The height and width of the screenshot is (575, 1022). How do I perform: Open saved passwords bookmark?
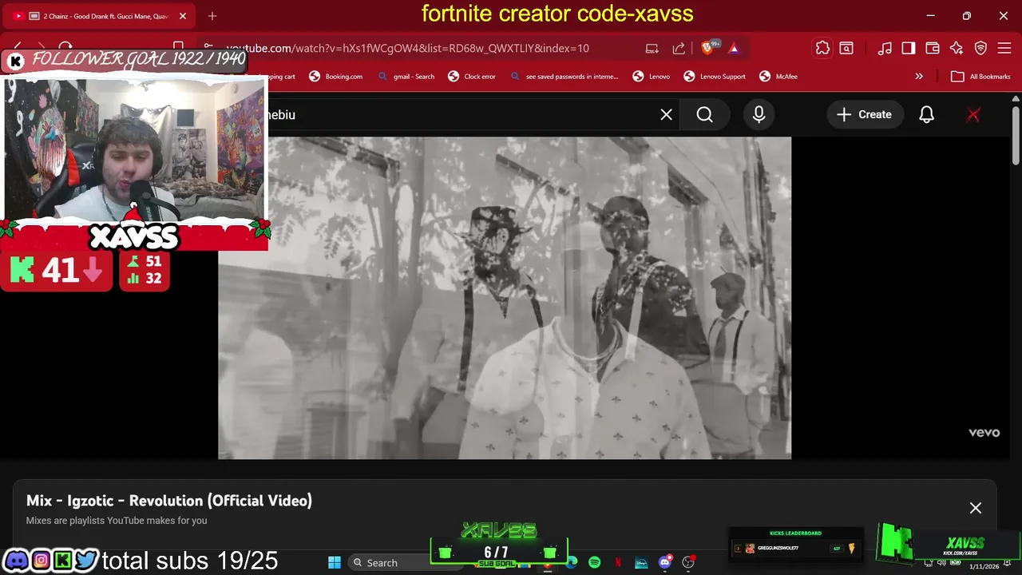(564, 77)
